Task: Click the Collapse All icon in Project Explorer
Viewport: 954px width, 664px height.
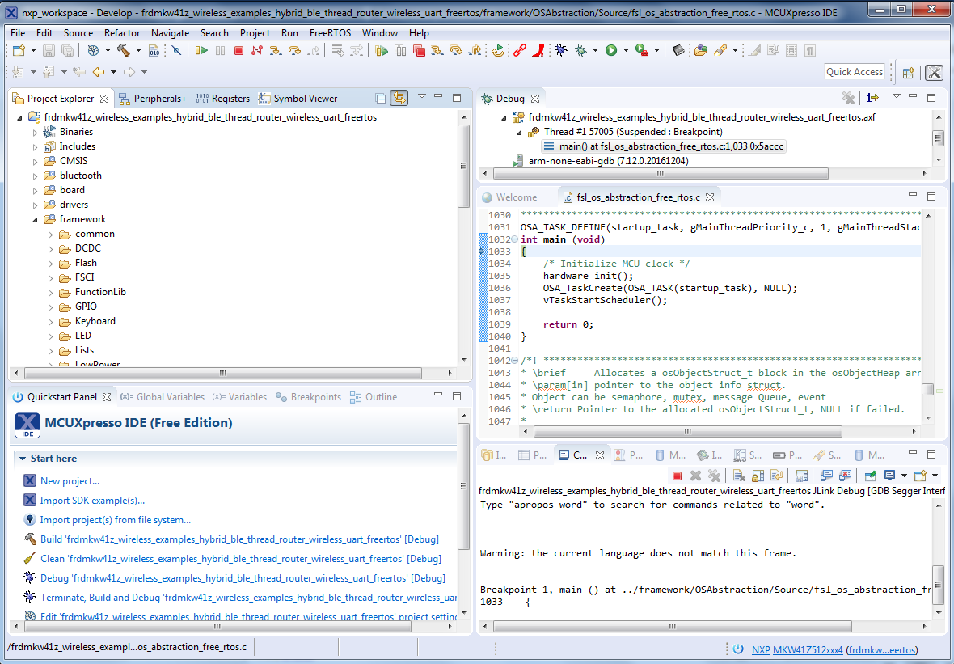Action: click(381, 99)
